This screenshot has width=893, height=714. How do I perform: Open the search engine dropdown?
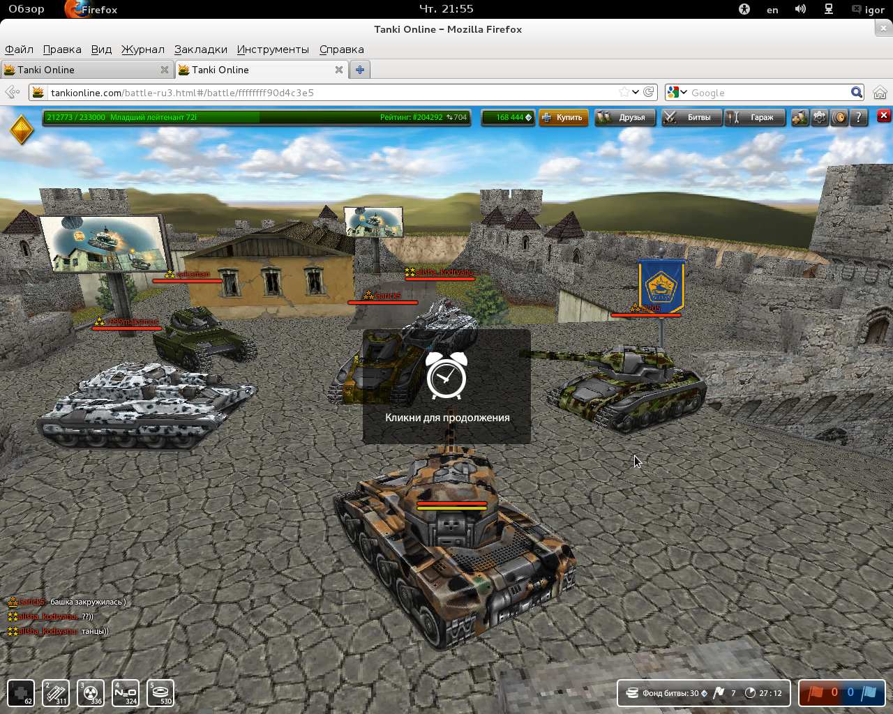coord(677,93)
